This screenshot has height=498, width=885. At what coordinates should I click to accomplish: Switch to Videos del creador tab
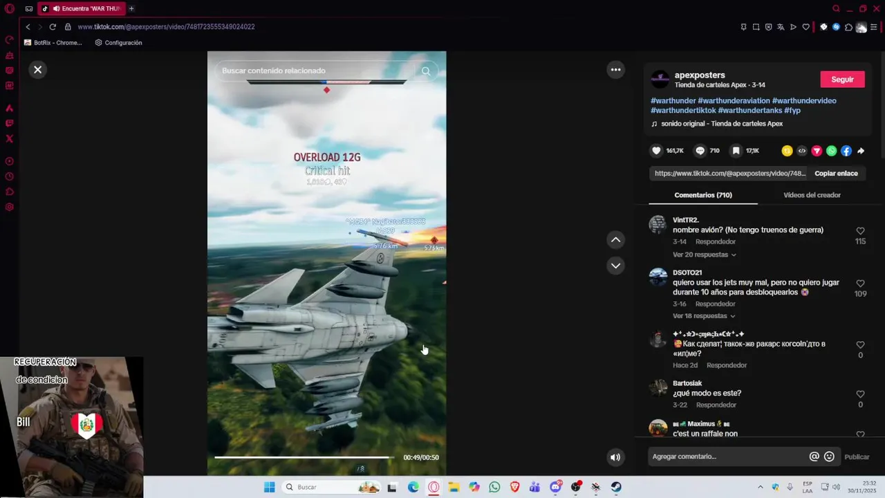812,195
